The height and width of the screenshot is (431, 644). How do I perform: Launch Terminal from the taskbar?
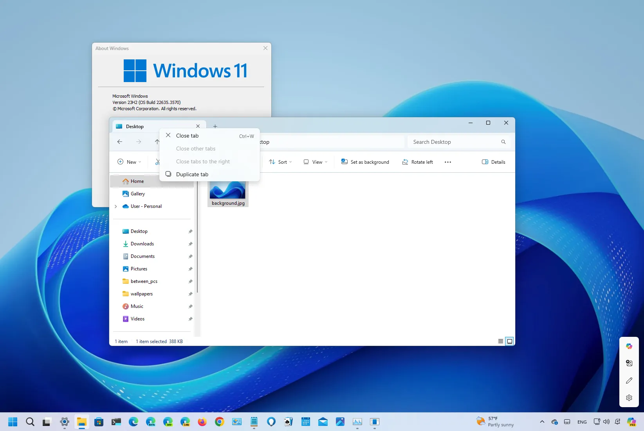(116, 422)
